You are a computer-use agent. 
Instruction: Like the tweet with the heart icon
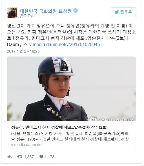pyautogui.click(x=41, y=157)
